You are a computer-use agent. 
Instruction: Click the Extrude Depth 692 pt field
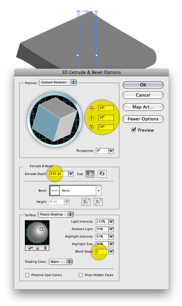coord(59,174)
